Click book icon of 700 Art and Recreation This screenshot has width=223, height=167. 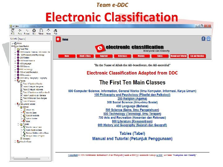click(18, 72)
